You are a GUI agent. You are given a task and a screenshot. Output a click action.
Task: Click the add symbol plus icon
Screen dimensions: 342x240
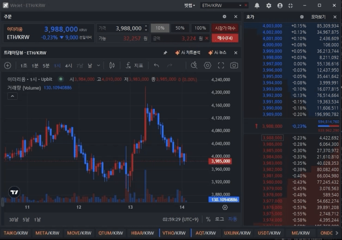(x=7, y=66)
